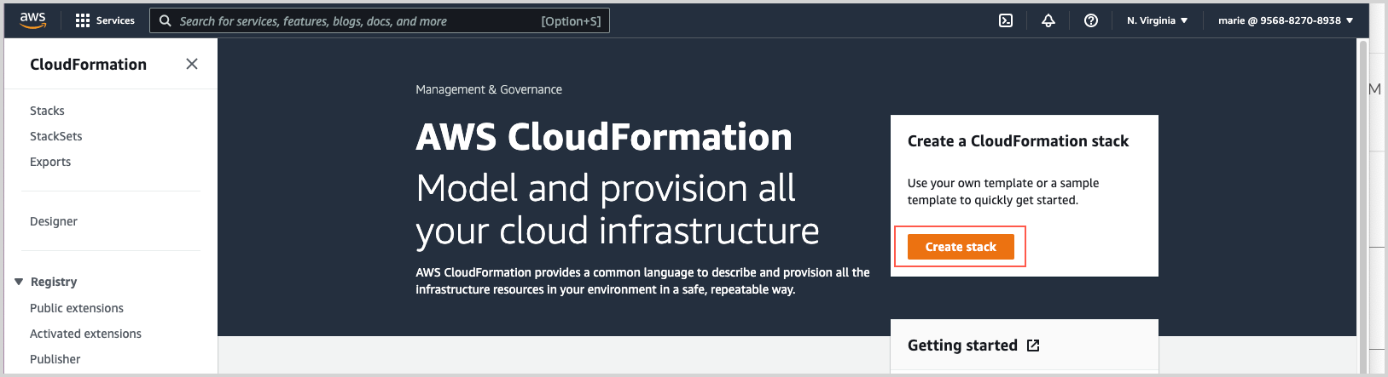Open the marie account dropdown menu
Viewport: 1388px width, 377px height.
(1285, 20)
